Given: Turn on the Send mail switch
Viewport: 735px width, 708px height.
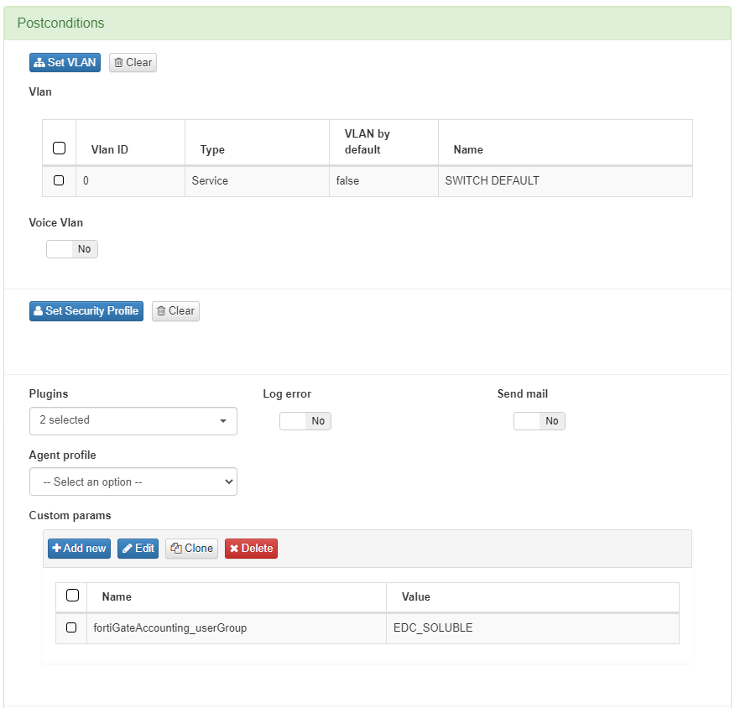Looking at the screenshot, I should point(540,421).
